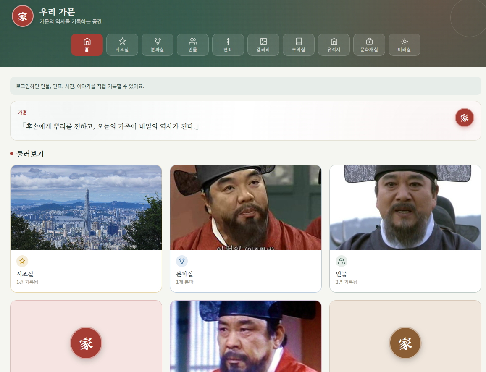The image size is (486, 372).
Task: Click the brown 家 seal on beige card
Action: coord(405,343)
